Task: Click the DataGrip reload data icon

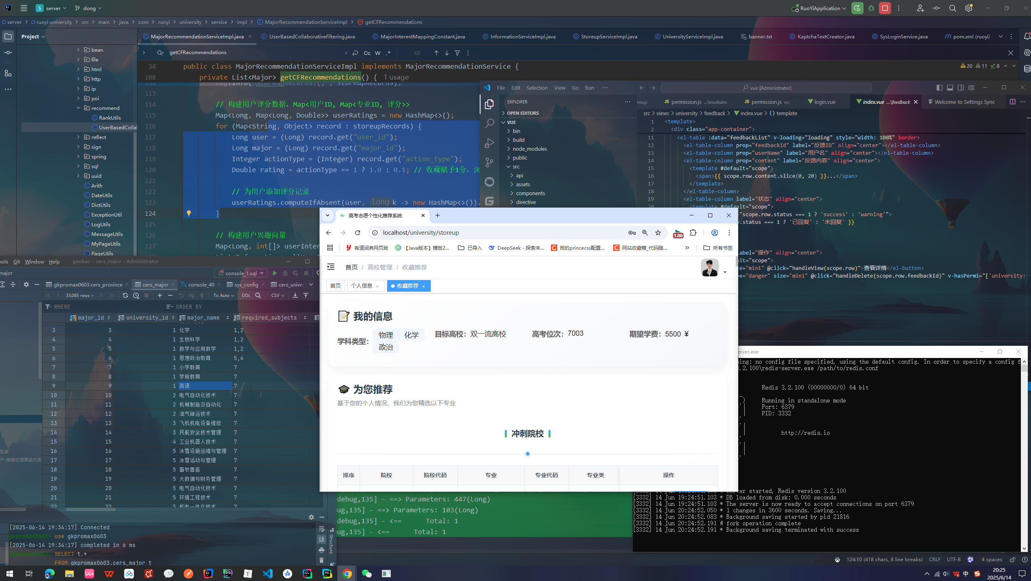Action: click(x=125, y=295)
